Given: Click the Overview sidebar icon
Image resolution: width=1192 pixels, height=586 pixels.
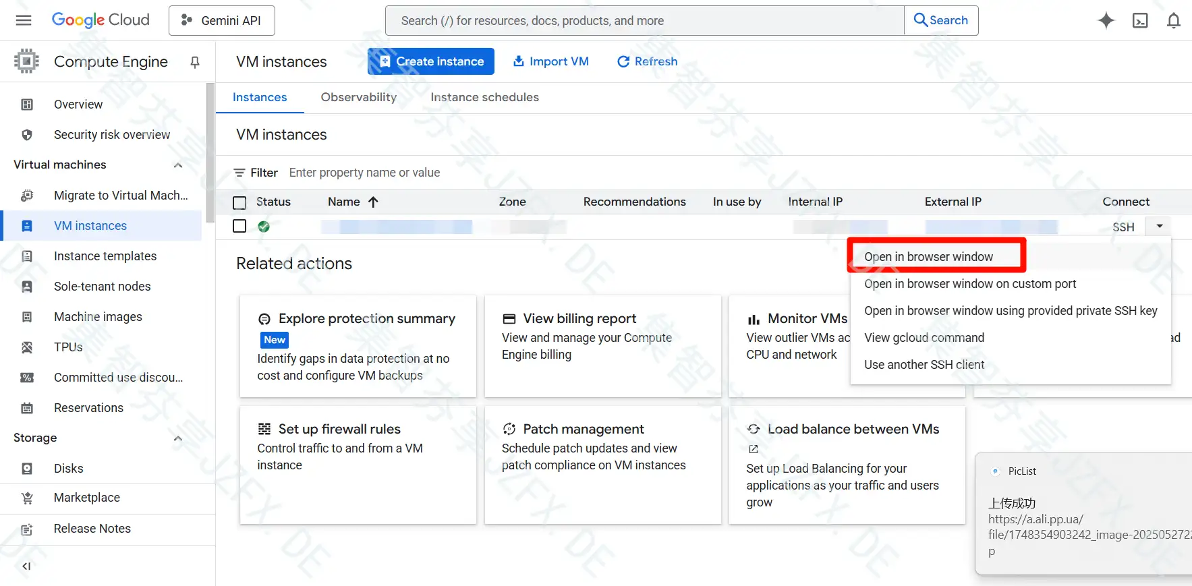Looking at the screenshot, I should [27, 105].
